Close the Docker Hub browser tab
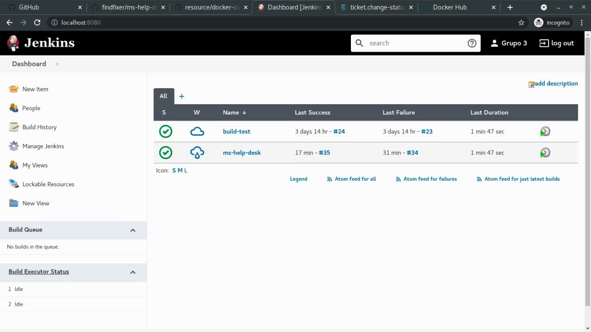591x332 pixels. [494, 7]
